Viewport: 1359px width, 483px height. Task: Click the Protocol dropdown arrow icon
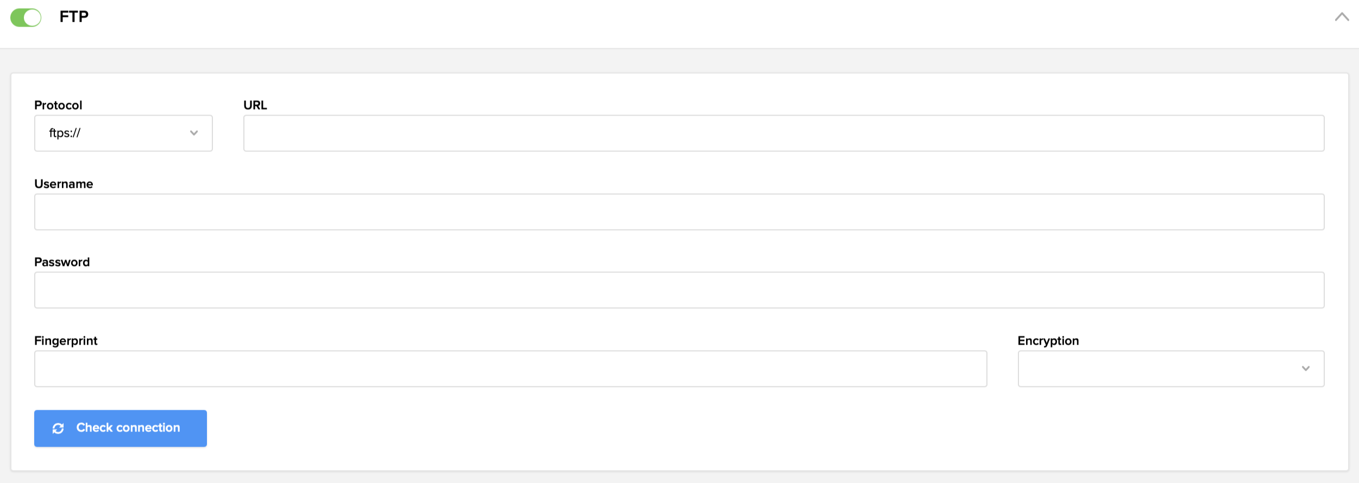pyautogui.click(x=194, y=133)
